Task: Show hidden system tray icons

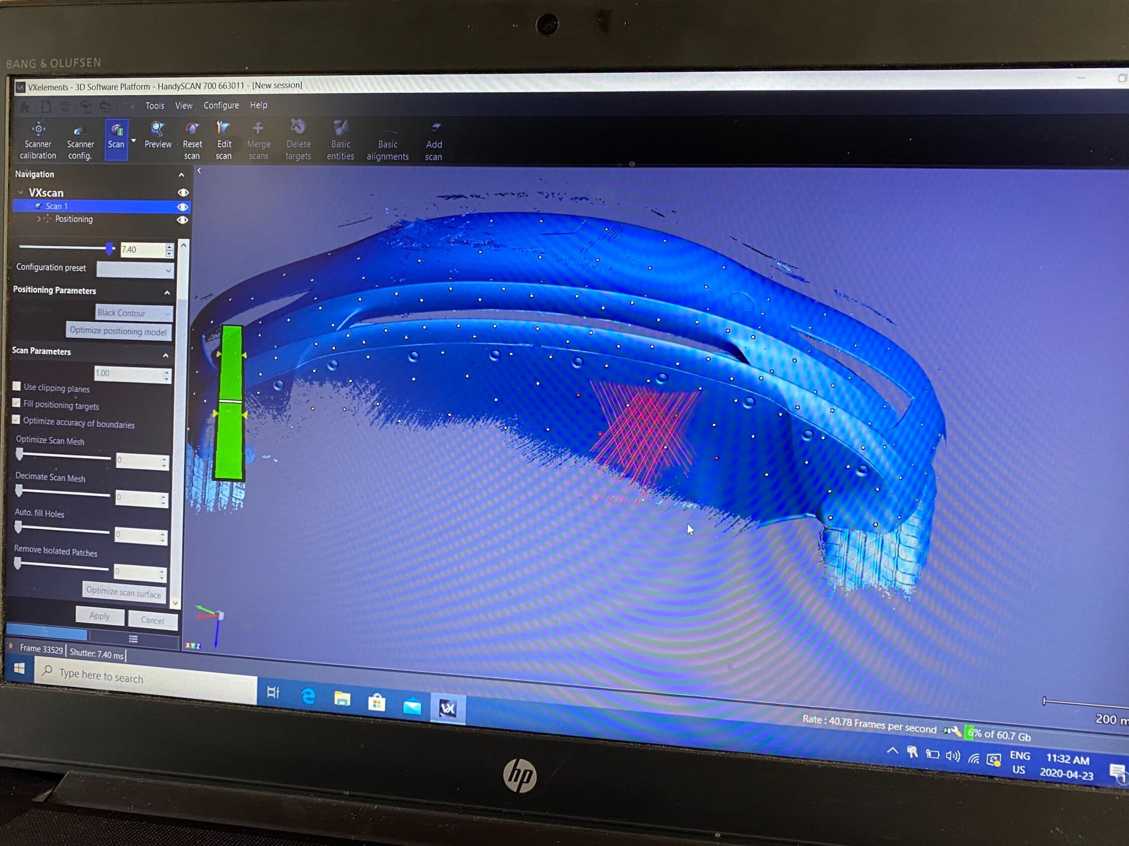Action: [893, 751]
